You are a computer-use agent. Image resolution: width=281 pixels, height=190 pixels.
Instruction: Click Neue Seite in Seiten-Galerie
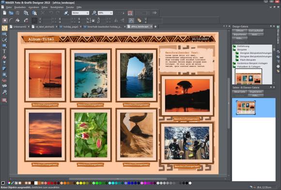240,92
